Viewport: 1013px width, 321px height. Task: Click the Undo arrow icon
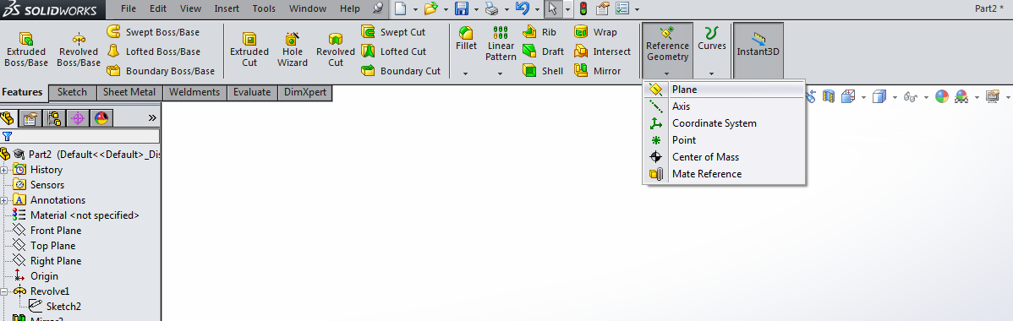point(522,9)
